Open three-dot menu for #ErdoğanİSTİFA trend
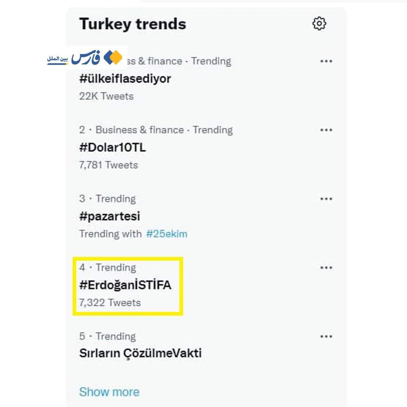 click(x=326, y=268)
